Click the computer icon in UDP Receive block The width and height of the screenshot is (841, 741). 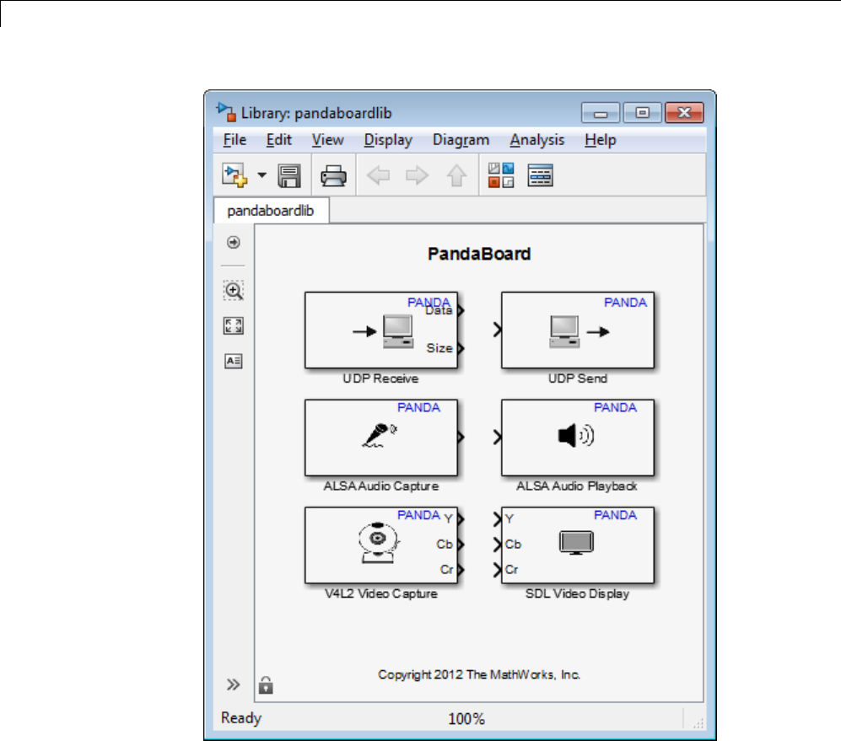[x=398, y=332]
